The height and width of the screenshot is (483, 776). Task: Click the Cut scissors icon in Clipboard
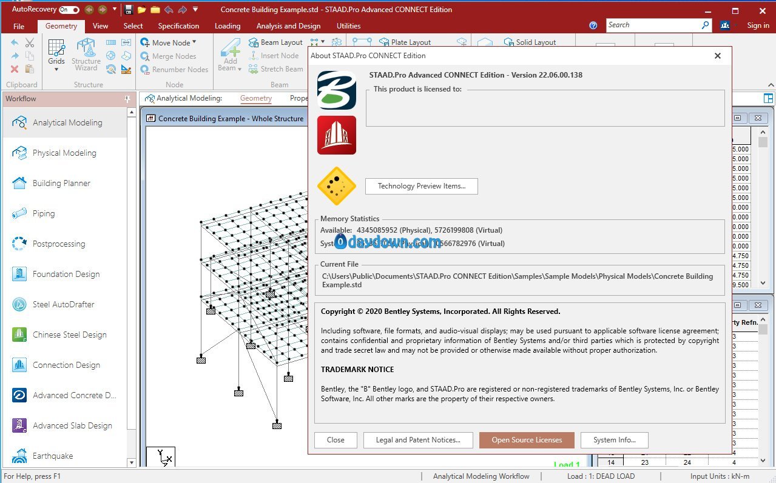point(30,43)
